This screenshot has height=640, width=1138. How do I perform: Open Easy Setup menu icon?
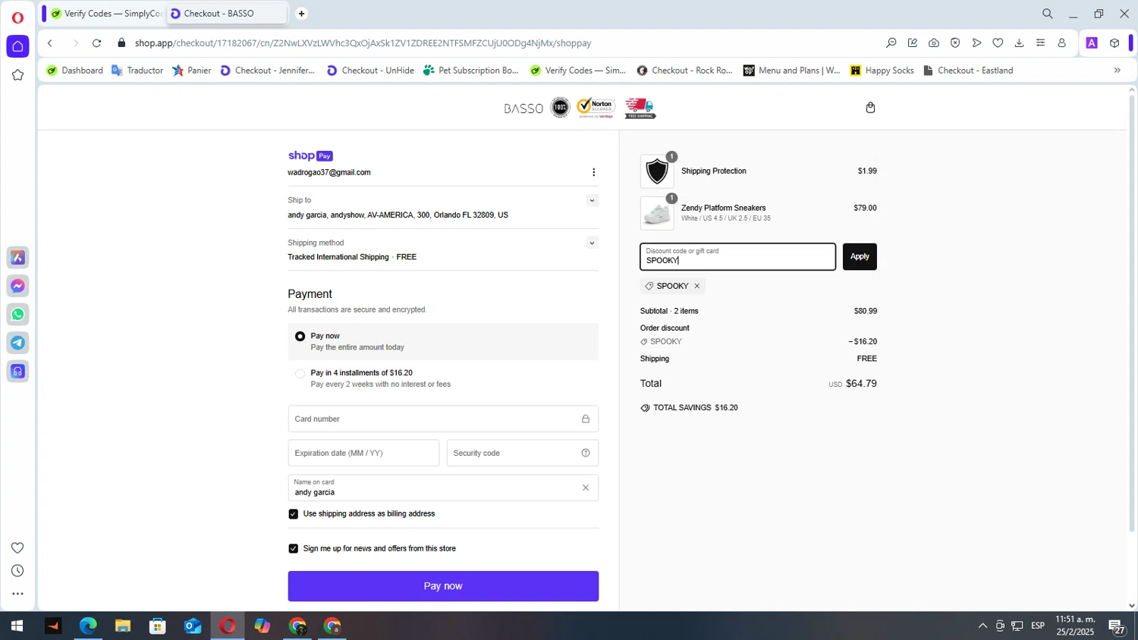[x=1040, y=43]
